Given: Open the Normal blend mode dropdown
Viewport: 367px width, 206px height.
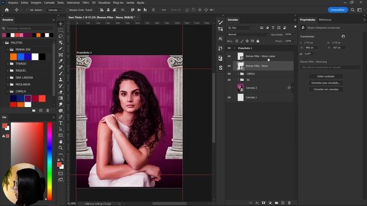Looking at the screenshot, I should [248, 34].
